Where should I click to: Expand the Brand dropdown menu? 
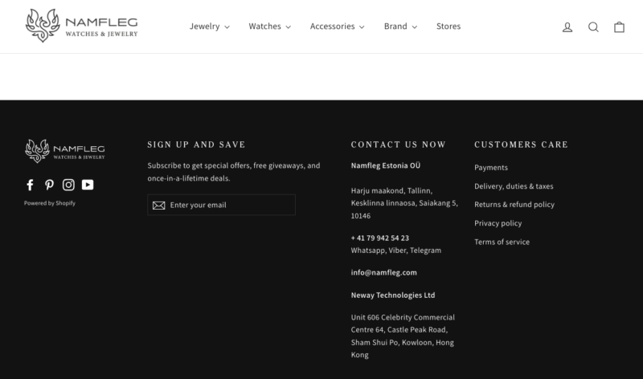coord(400,26)
